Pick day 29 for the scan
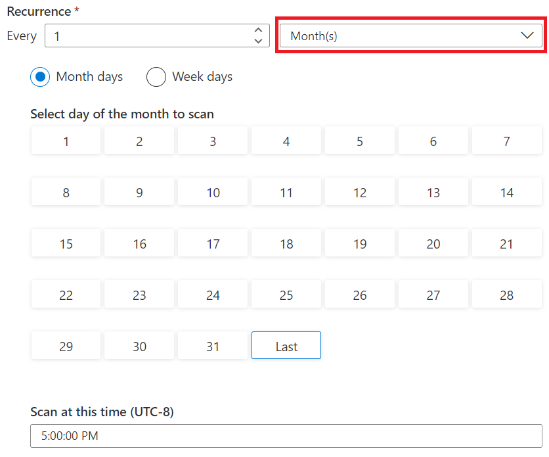549x457 pixels. (x=66, y=347)
